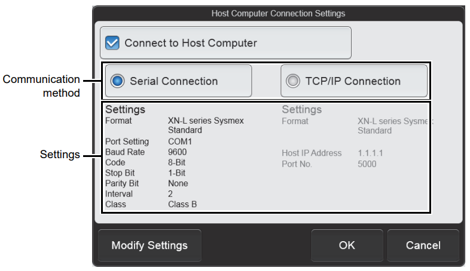Image resolution: width=470 pixels, height=271 pixels.
Task: Click the Class B value
Action: (x=182, y=204)
